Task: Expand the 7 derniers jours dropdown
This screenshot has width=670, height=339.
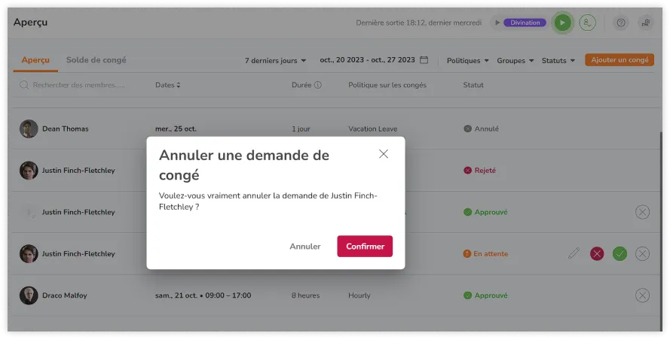Action: (x=276, y=60)
